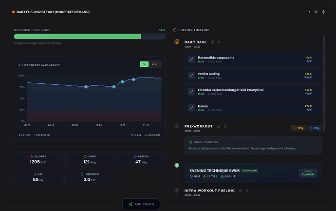This screenshot has width=336, height=211.
Task: Click plus icon next to Intra-Workout Fueling
Action: [241, 191]
